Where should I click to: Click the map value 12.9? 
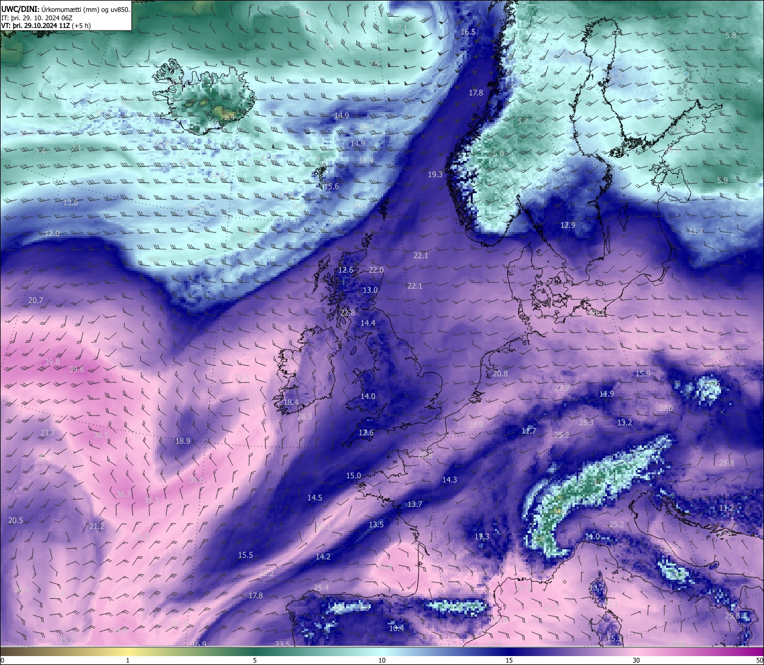[568, 225]
